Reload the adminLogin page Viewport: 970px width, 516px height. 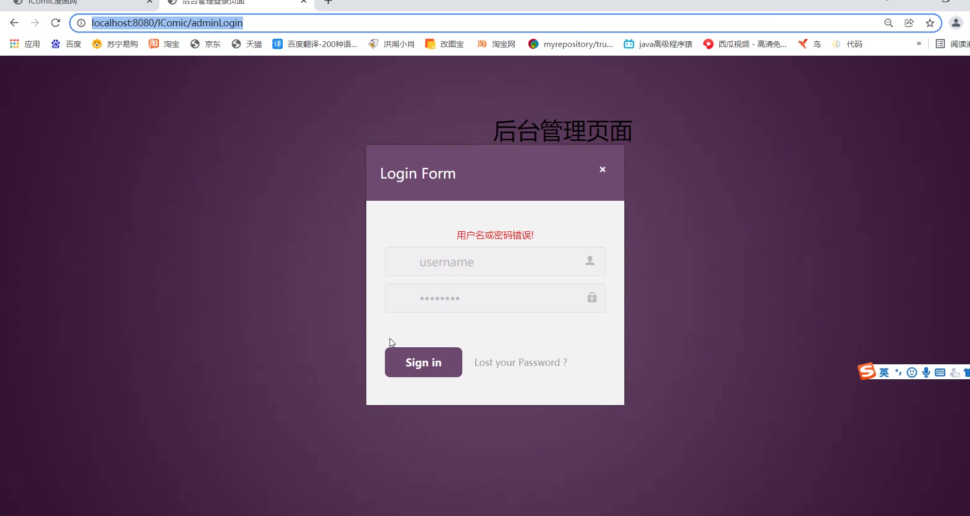pos(56,23)
